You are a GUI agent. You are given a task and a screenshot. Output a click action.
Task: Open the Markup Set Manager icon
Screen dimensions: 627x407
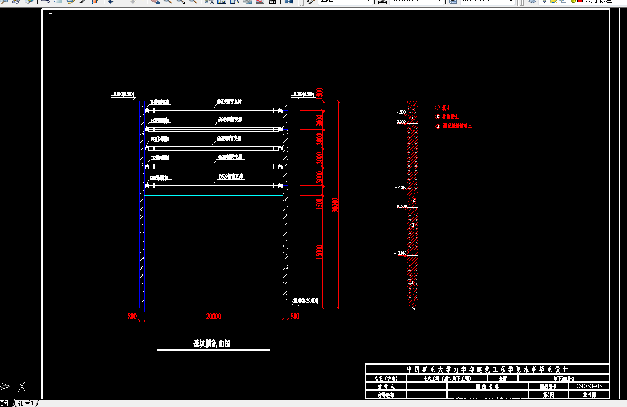coord(260,1)
